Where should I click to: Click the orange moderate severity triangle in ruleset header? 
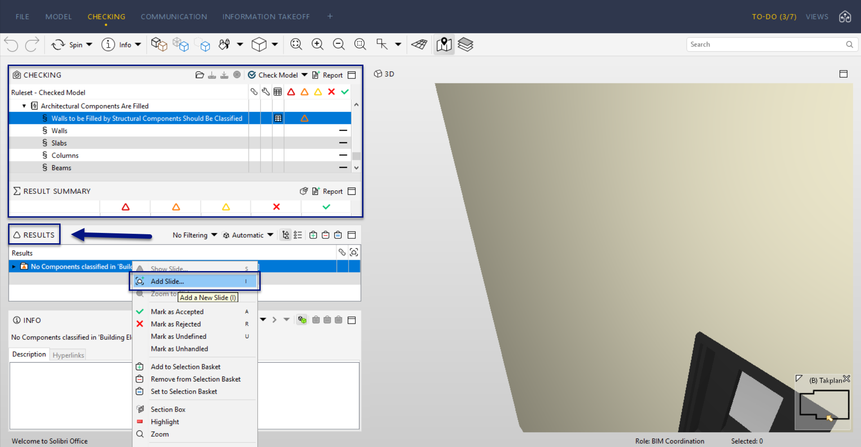(305, 92)
